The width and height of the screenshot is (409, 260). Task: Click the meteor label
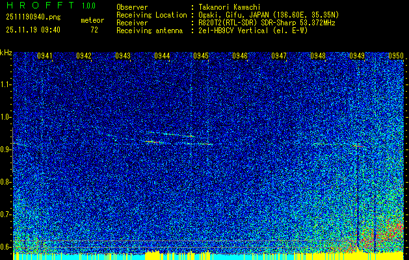pyautogui.click(x=92, y=20)
